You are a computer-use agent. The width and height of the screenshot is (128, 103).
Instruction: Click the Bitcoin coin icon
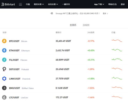pyautogui.click(x=4, y=41)
